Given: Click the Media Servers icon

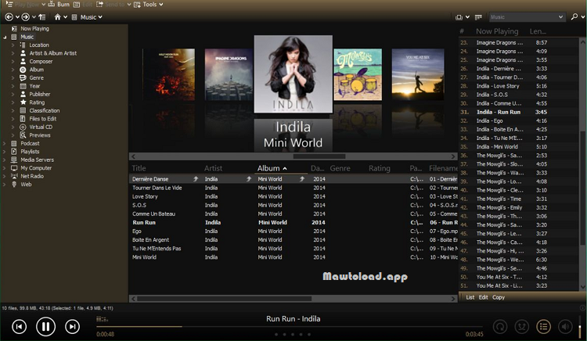Looking at the screenshot, I should click(14, 160).
